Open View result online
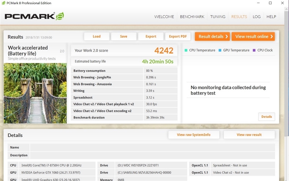The image size is (289, 181). pos(253,36)
